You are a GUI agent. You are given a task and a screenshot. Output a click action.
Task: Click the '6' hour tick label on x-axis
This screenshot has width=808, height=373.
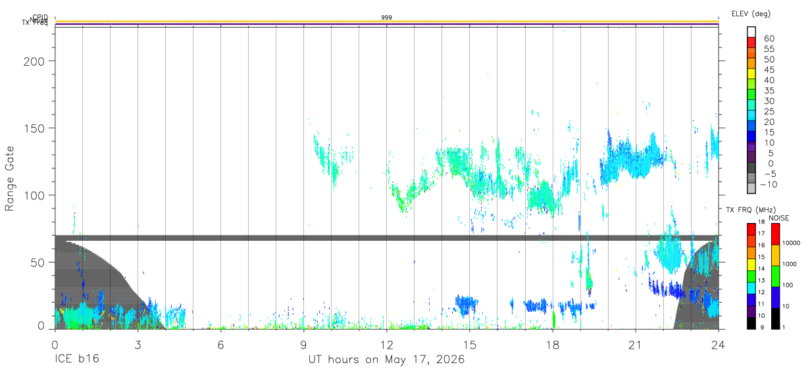coord(220,344)
